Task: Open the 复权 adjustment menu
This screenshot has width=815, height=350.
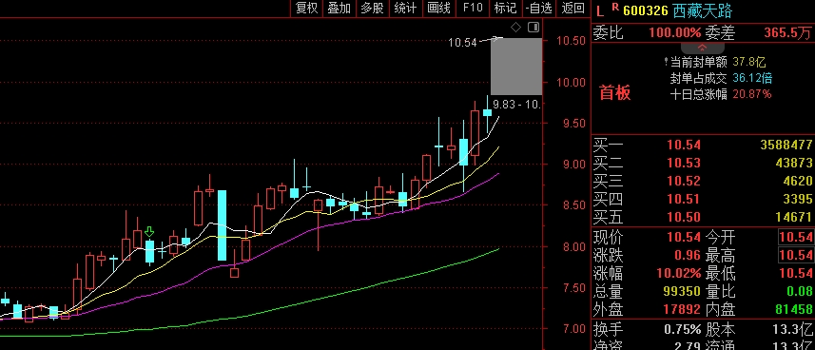Action: (306, 8)
